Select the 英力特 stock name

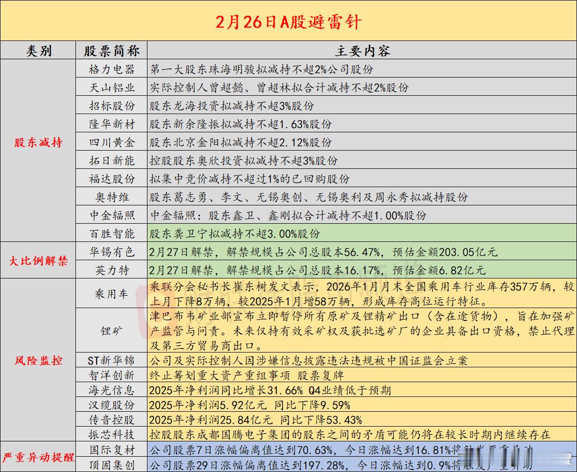tap(112, 271)
